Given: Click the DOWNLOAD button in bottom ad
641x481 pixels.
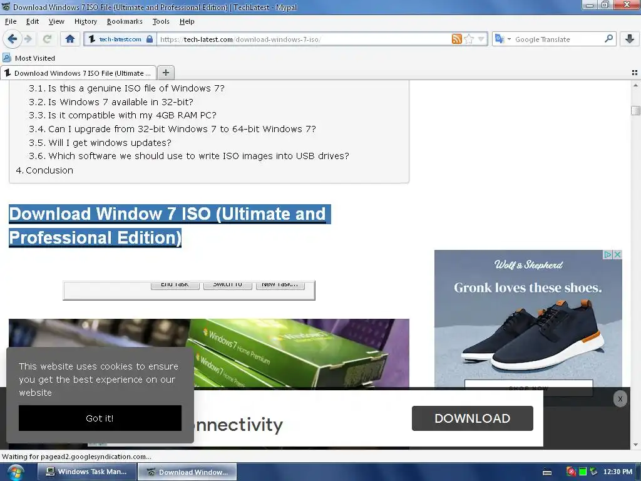Looking at the screenshot, I should pyautogui.click(x=472, y=418).
